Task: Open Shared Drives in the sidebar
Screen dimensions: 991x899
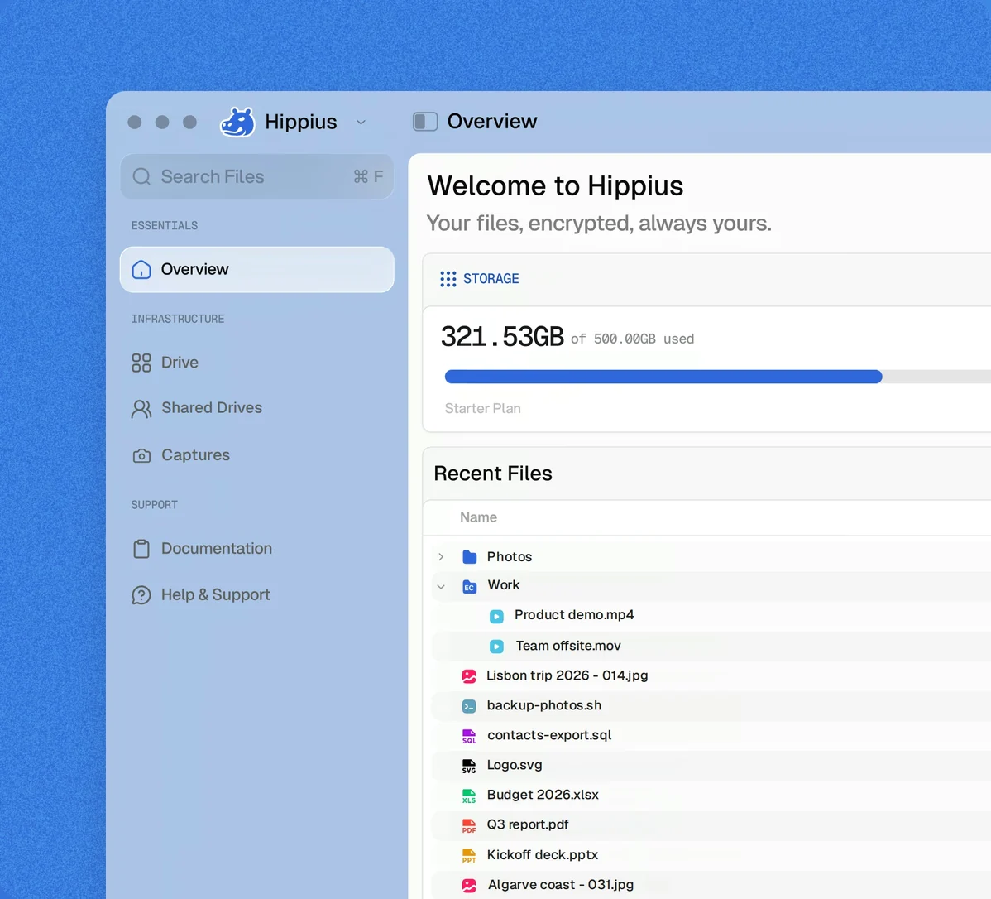Action: tap(212, 407)
